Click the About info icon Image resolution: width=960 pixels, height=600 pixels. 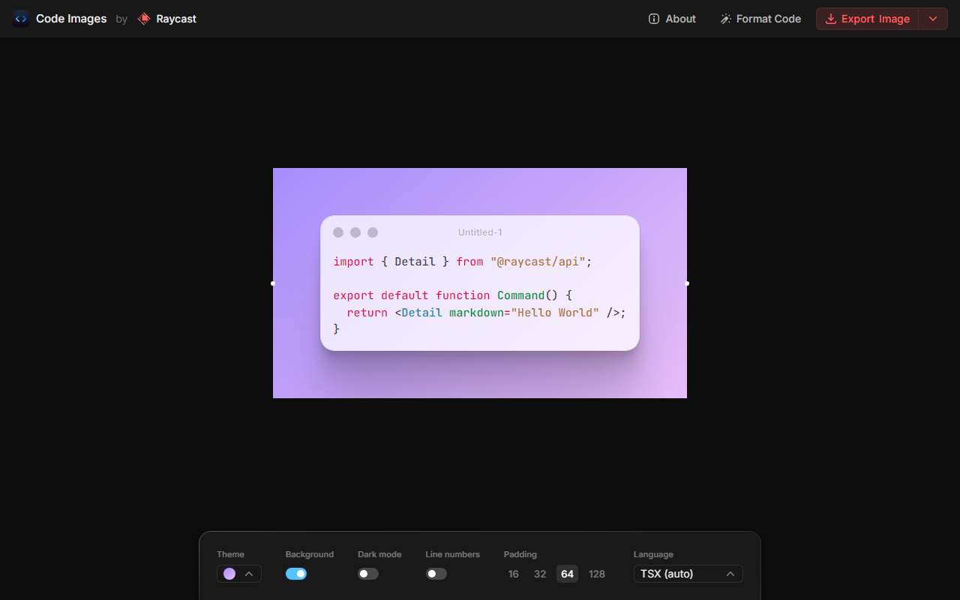[654, 19]
